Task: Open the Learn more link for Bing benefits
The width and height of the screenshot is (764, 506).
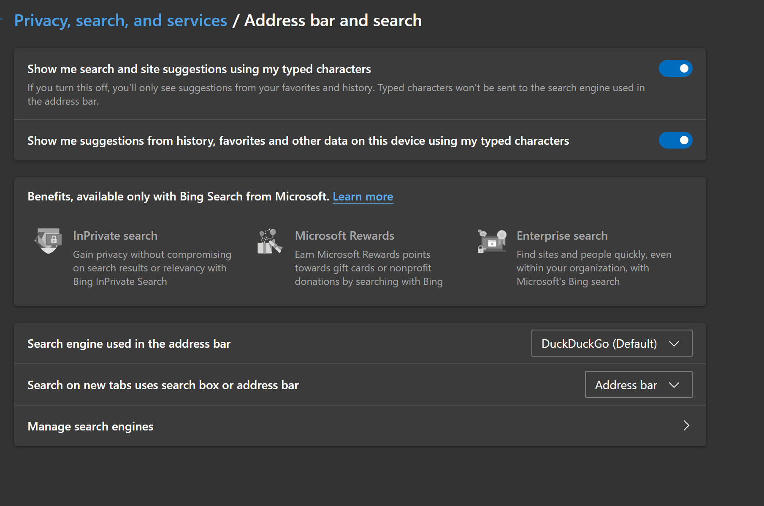Action: pos(363,197)
